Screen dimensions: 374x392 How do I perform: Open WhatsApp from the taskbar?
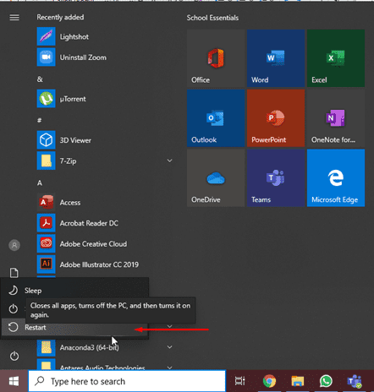pyautogui.click(x=326, y=381)
